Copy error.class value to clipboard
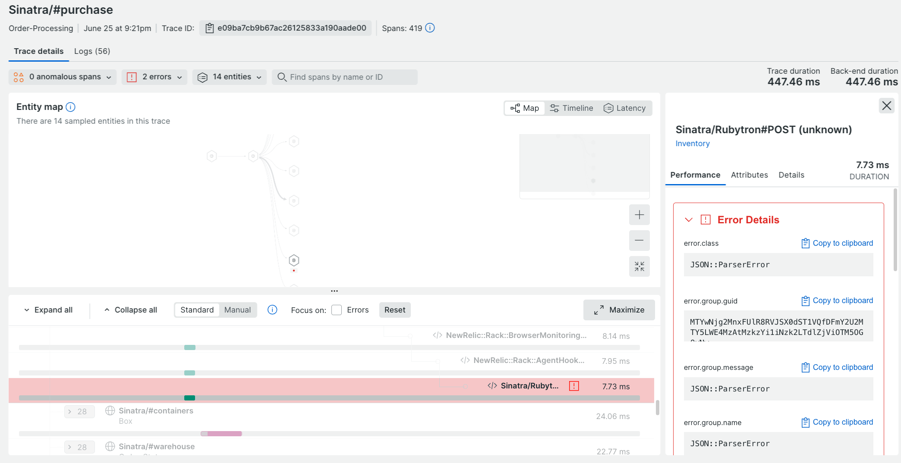 (837, 243)
